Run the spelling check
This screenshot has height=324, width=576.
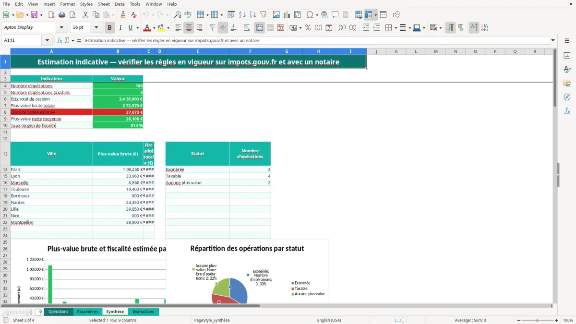(188, 15)
